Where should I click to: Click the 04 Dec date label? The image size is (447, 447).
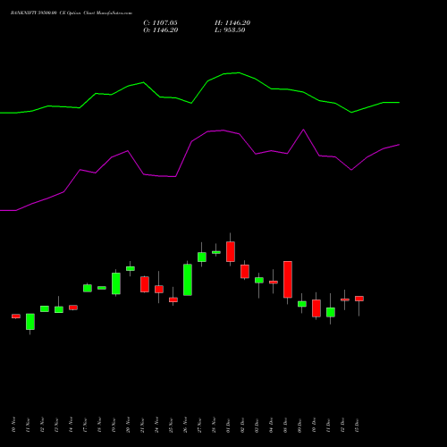click(x=271, y=425)
